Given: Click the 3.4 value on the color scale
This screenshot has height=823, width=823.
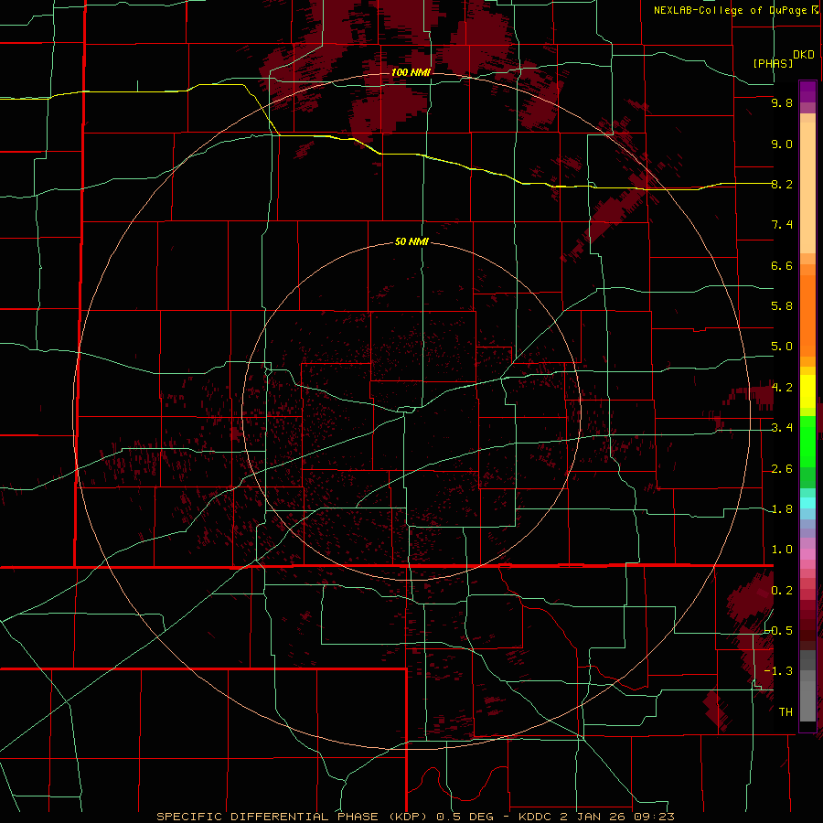Looking at the screenshot, I should (782, 428).
